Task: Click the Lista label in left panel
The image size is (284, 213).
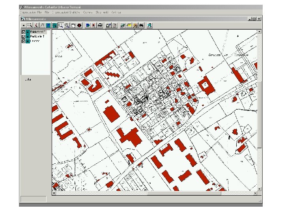Action: [x=28, y=80]
